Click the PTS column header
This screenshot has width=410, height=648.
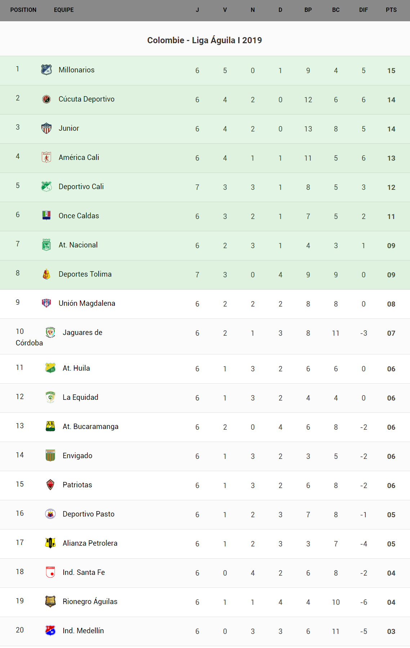click(x=391, y=10)
